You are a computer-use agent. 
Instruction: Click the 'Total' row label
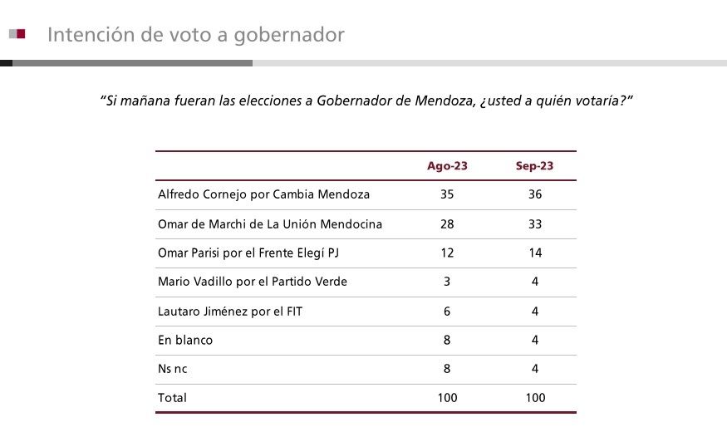coord(172,398)
